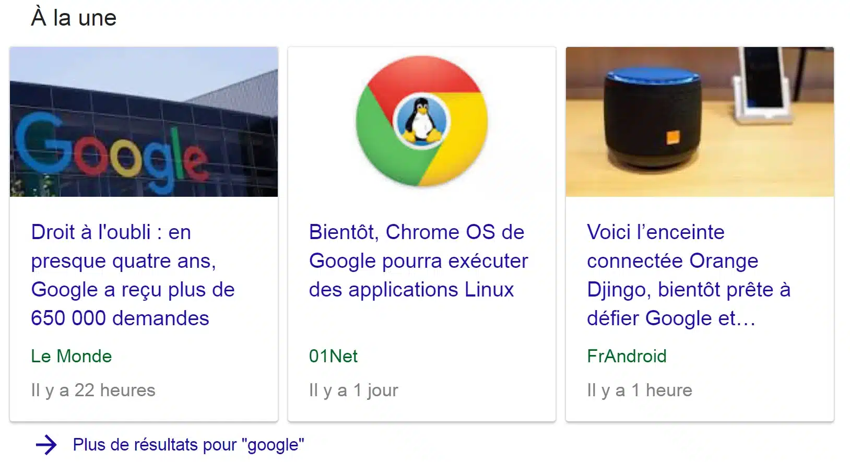
Task: Click the À la une section heading
Action: pyautogui.click(x=74, y=17)
